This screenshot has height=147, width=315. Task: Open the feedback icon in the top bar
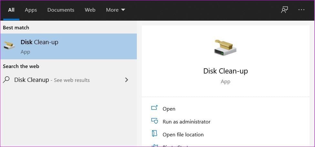(x=284, y=10)
